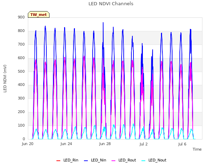Click the TW_met annotation label
223x167 pixels.
[x=39, y=15]
